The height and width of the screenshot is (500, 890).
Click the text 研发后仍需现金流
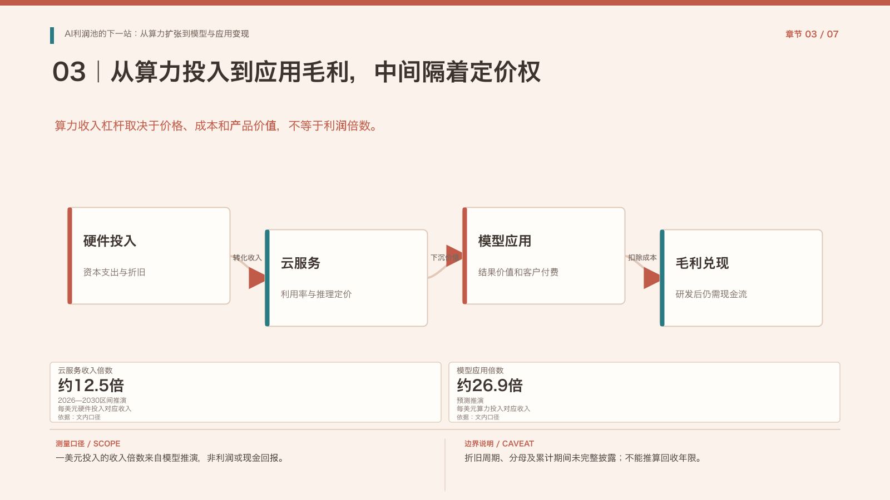coord(711,294)
